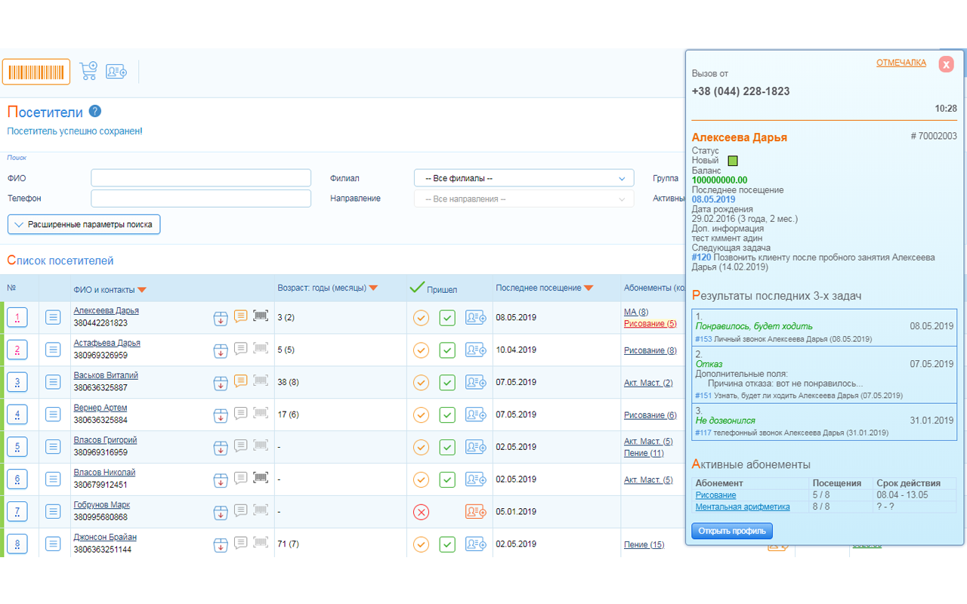Toggle green attendance checkbox for Астафьева Дарья

point(447,350)
